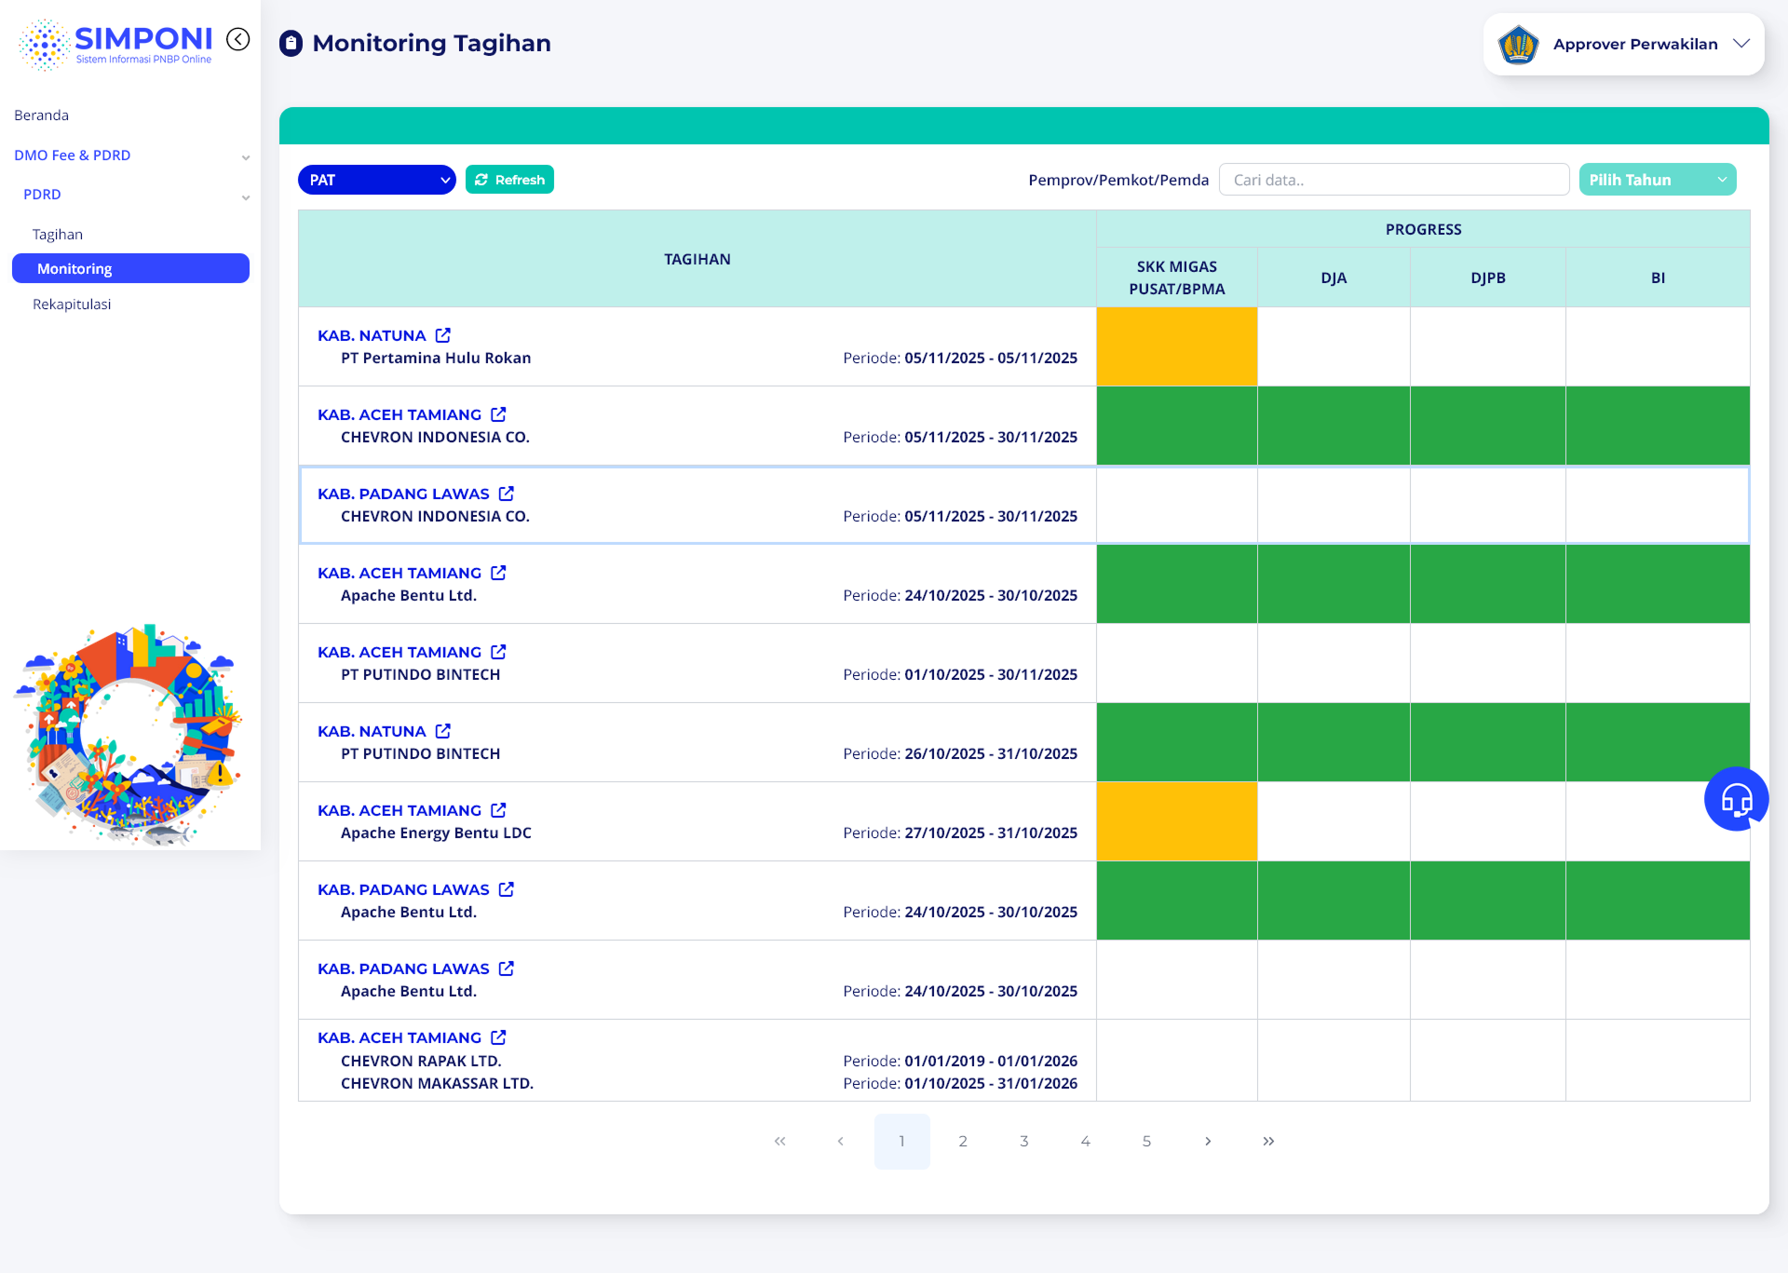Viewport: 1788px width, 1273px height.
Task: Select Monitoring in the sidebar
Action: pyautogui.click(x=130, y=268)
